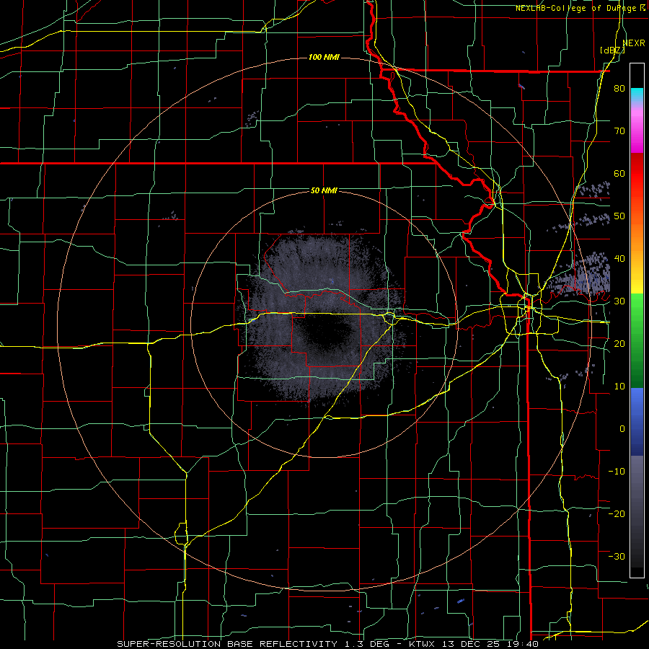Click the 60 dBZ scale value

coord(619,173)
